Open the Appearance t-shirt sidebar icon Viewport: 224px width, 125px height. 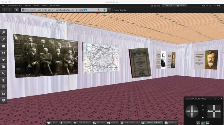3,60
